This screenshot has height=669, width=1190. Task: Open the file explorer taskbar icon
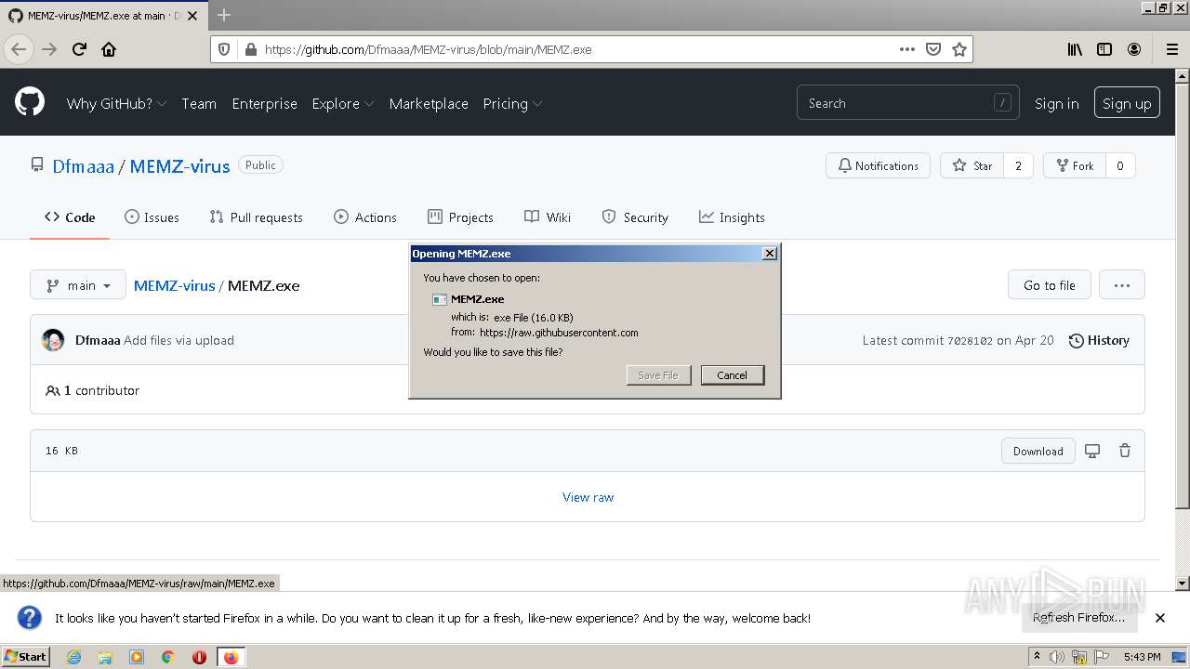[105, 657]
